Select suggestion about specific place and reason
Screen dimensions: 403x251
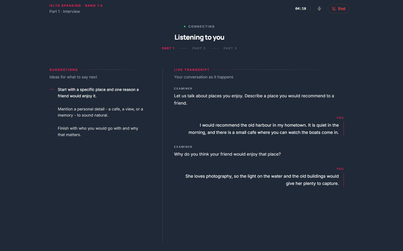pos(98,93)
